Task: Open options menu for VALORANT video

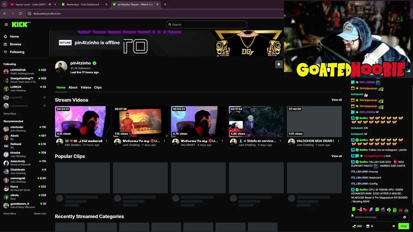Action: (x=222, y=141)
